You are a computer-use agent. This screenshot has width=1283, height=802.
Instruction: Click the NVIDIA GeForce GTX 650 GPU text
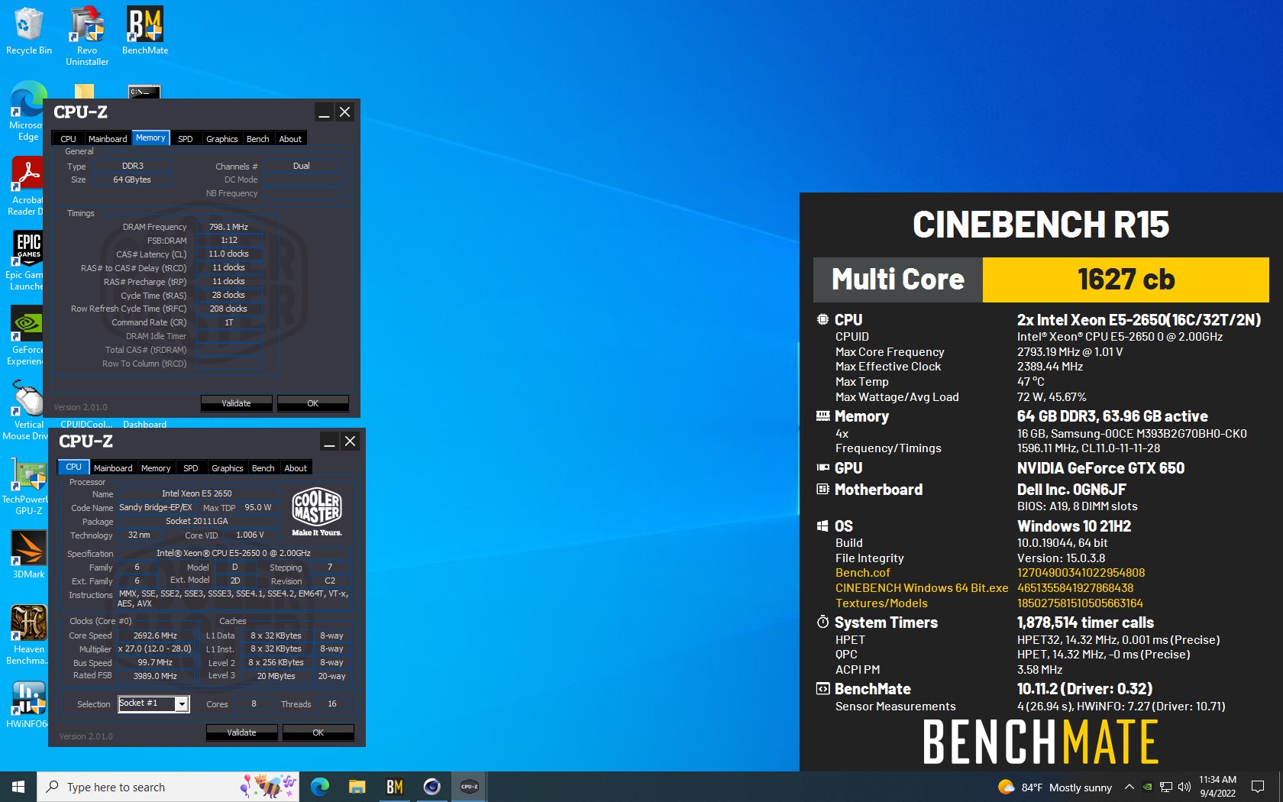tap(1100, 468)
